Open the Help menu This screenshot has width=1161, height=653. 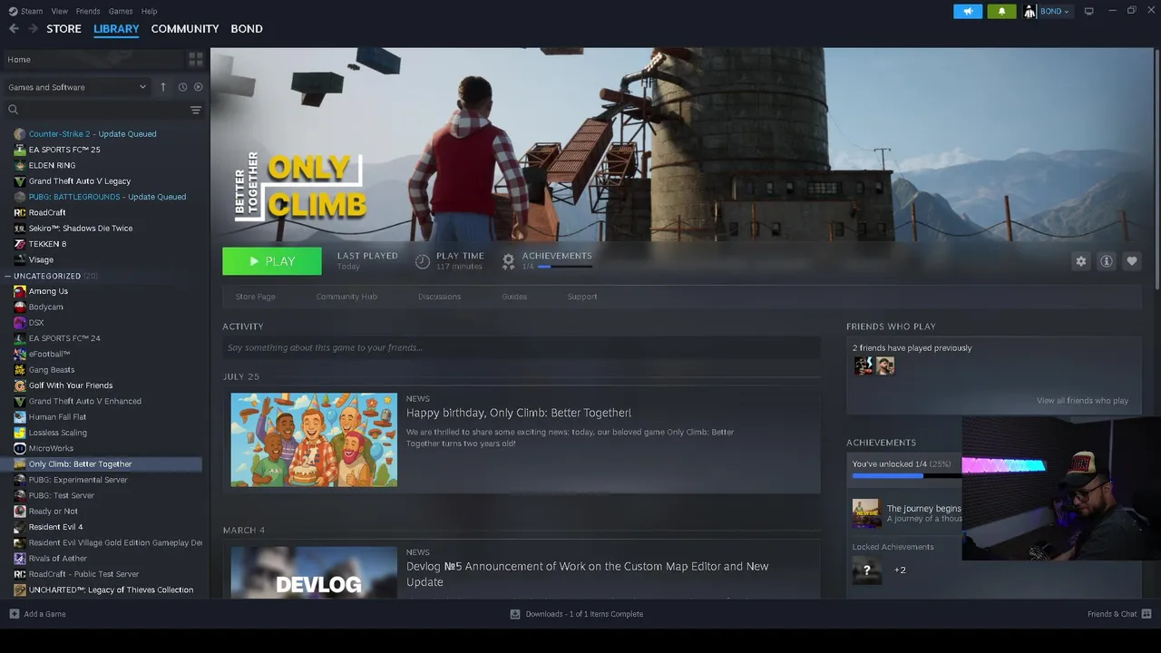(150, 11)
